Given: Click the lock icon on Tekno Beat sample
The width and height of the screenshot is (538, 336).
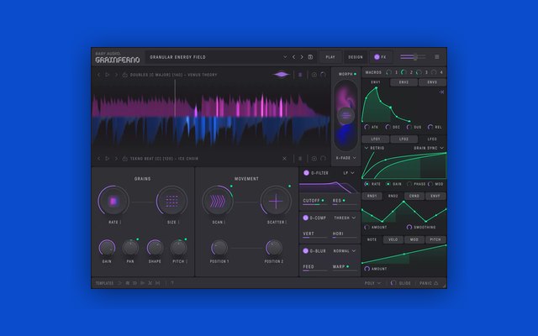Looking at the screenshot, I should [125, 159].
